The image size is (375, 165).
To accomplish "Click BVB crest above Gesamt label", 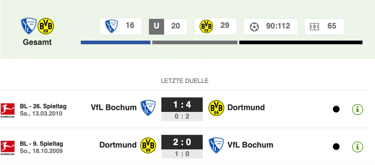I will tap(46, 26).
